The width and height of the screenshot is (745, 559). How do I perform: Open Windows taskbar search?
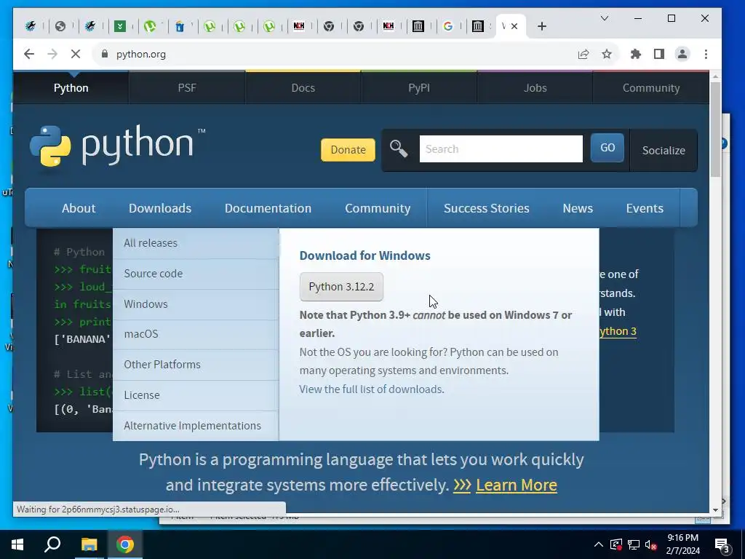tap(52, 544)
